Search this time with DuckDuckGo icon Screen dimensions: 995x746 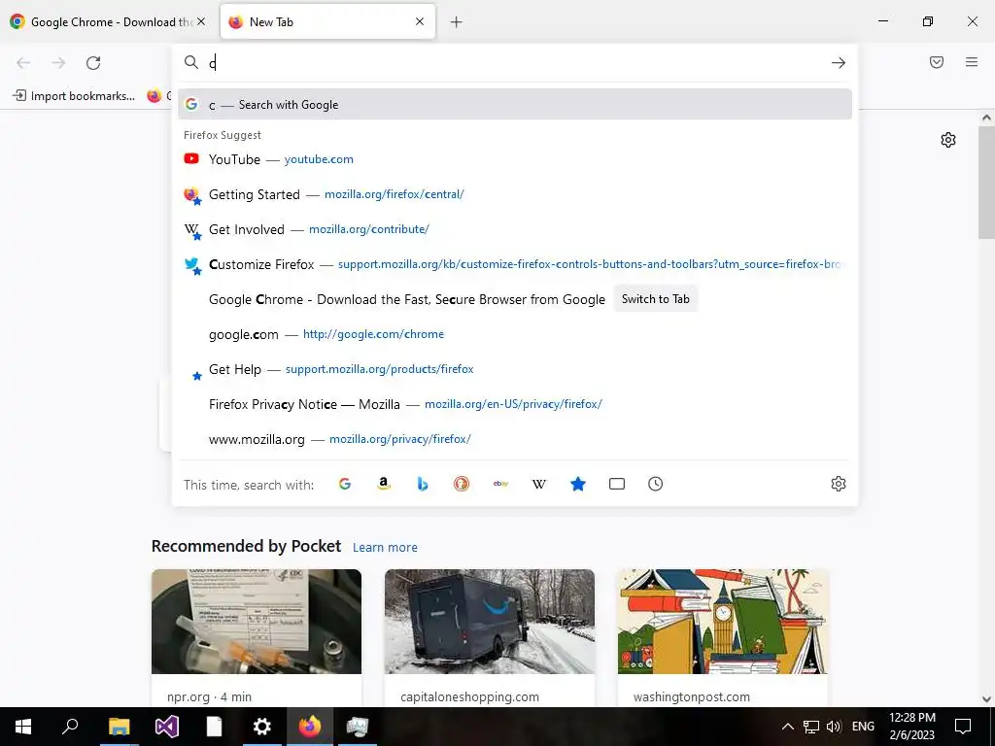(x=462, y=484)
